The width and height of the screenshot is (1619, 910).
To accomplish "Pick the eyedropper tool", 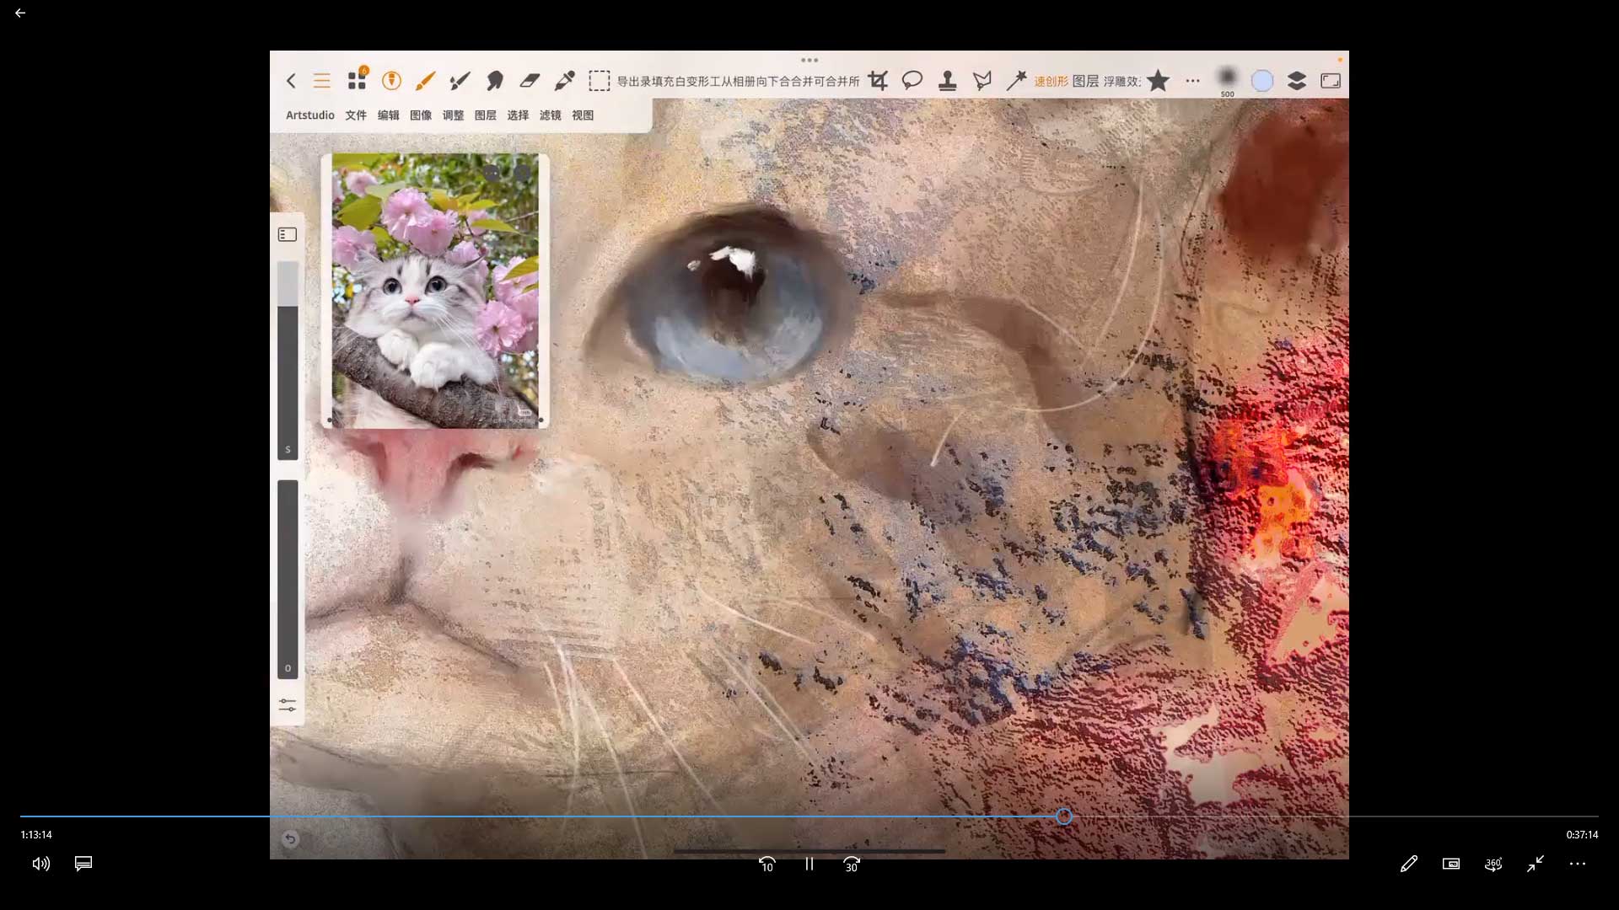I will pos(564,81).
